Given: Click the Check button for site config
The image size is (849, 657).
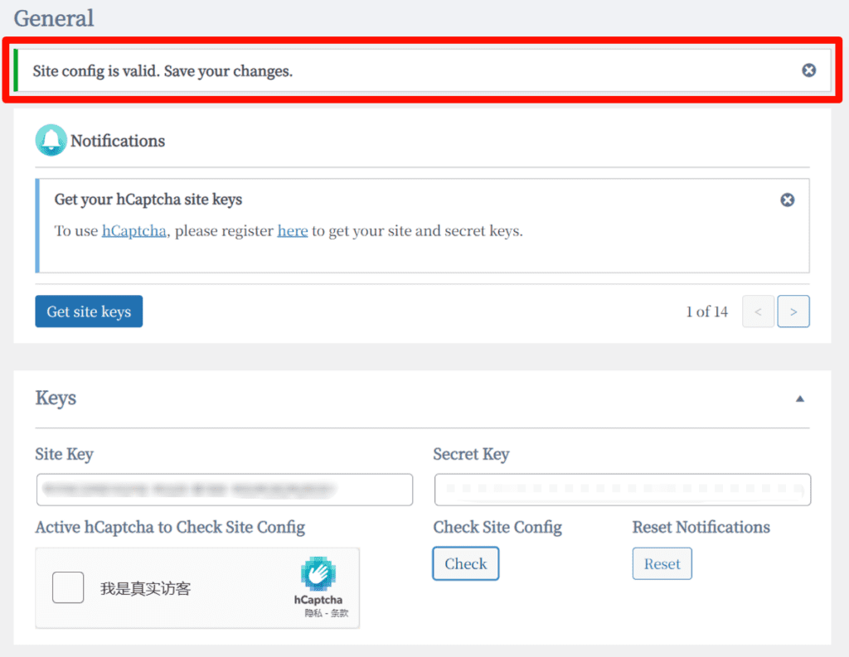Looking at the screenshot, I should click(x=465, y=564).
